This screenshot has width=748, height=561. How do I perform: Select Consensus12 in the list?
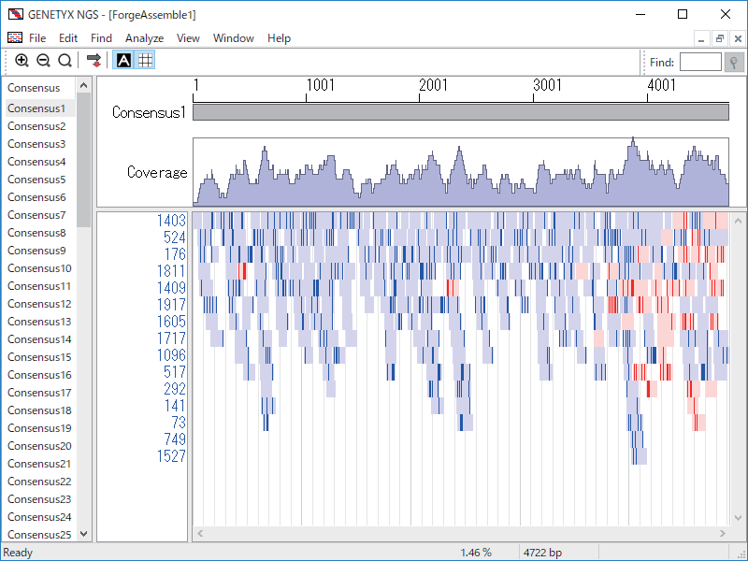[40, 304]
